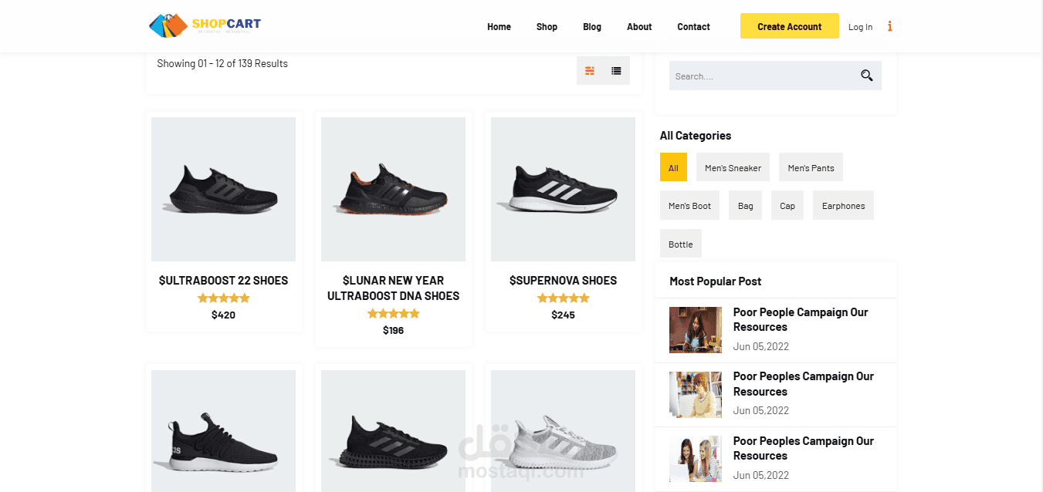The width and height of the screenshot is (1043, 492).
Task: Switch to grid view layout
Action: click(590, 71)
